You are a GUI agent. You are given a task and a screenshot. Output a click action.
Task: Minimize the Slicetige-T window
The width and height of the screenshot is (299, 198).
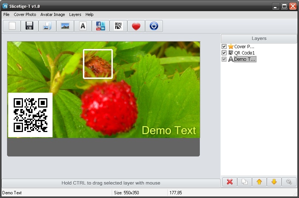(275, 6)
